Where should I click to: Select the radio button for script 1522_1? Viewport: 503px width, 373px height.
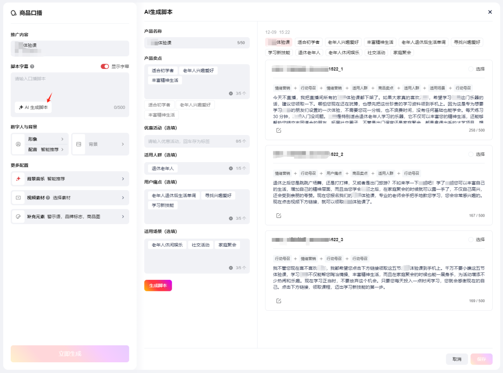point(470,69)
